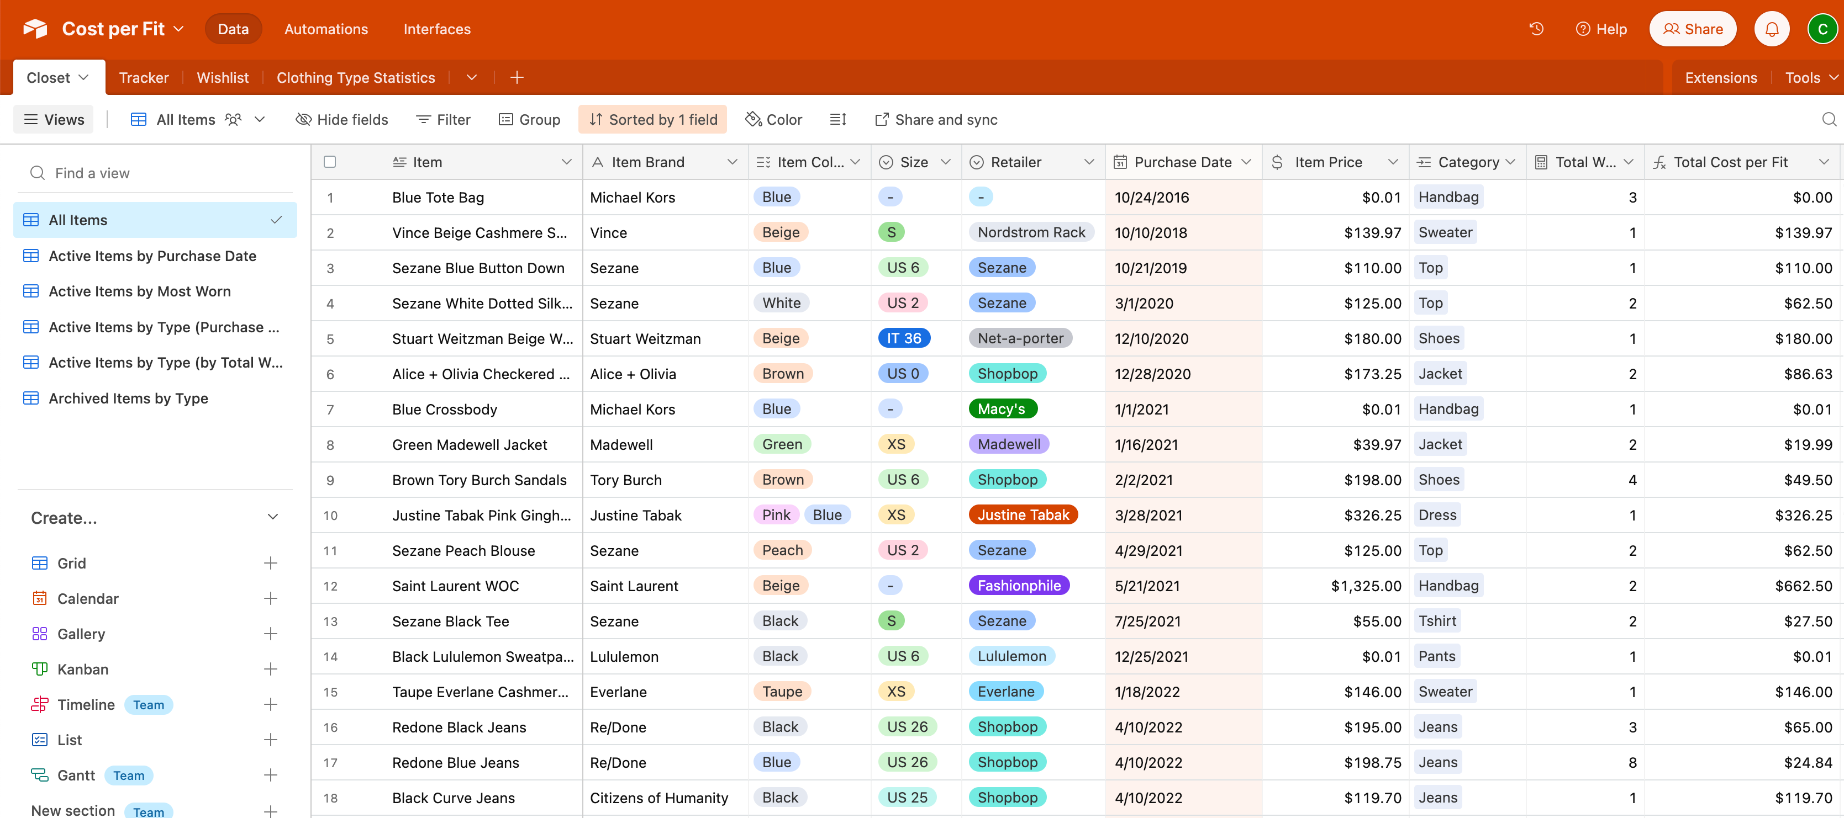1844x818 pixels.
Task: Add a new Gallery view
Action: (x=271, y=634)
